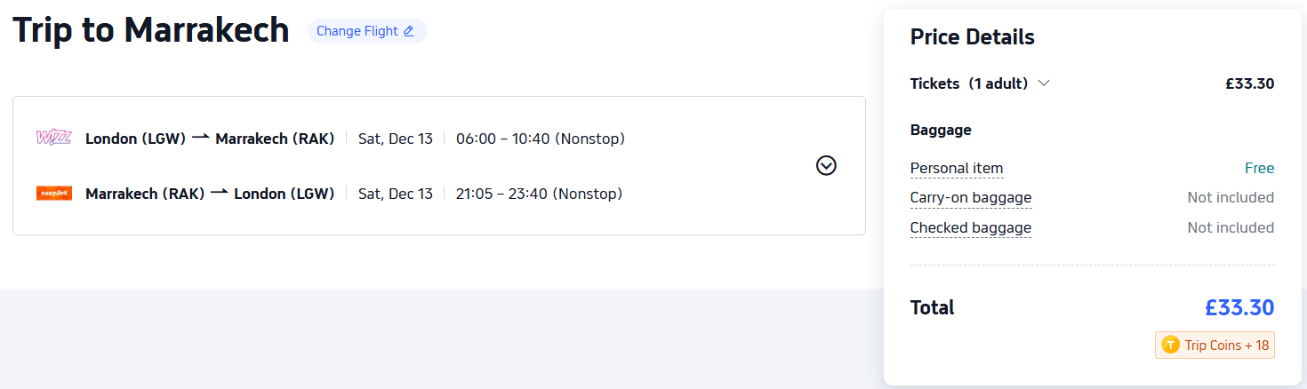The width and height of the screenshot is (1307, 389).
Task: Click the 21:05 – 23:40 (Nonstop) flight time
Action: (539, 194)
